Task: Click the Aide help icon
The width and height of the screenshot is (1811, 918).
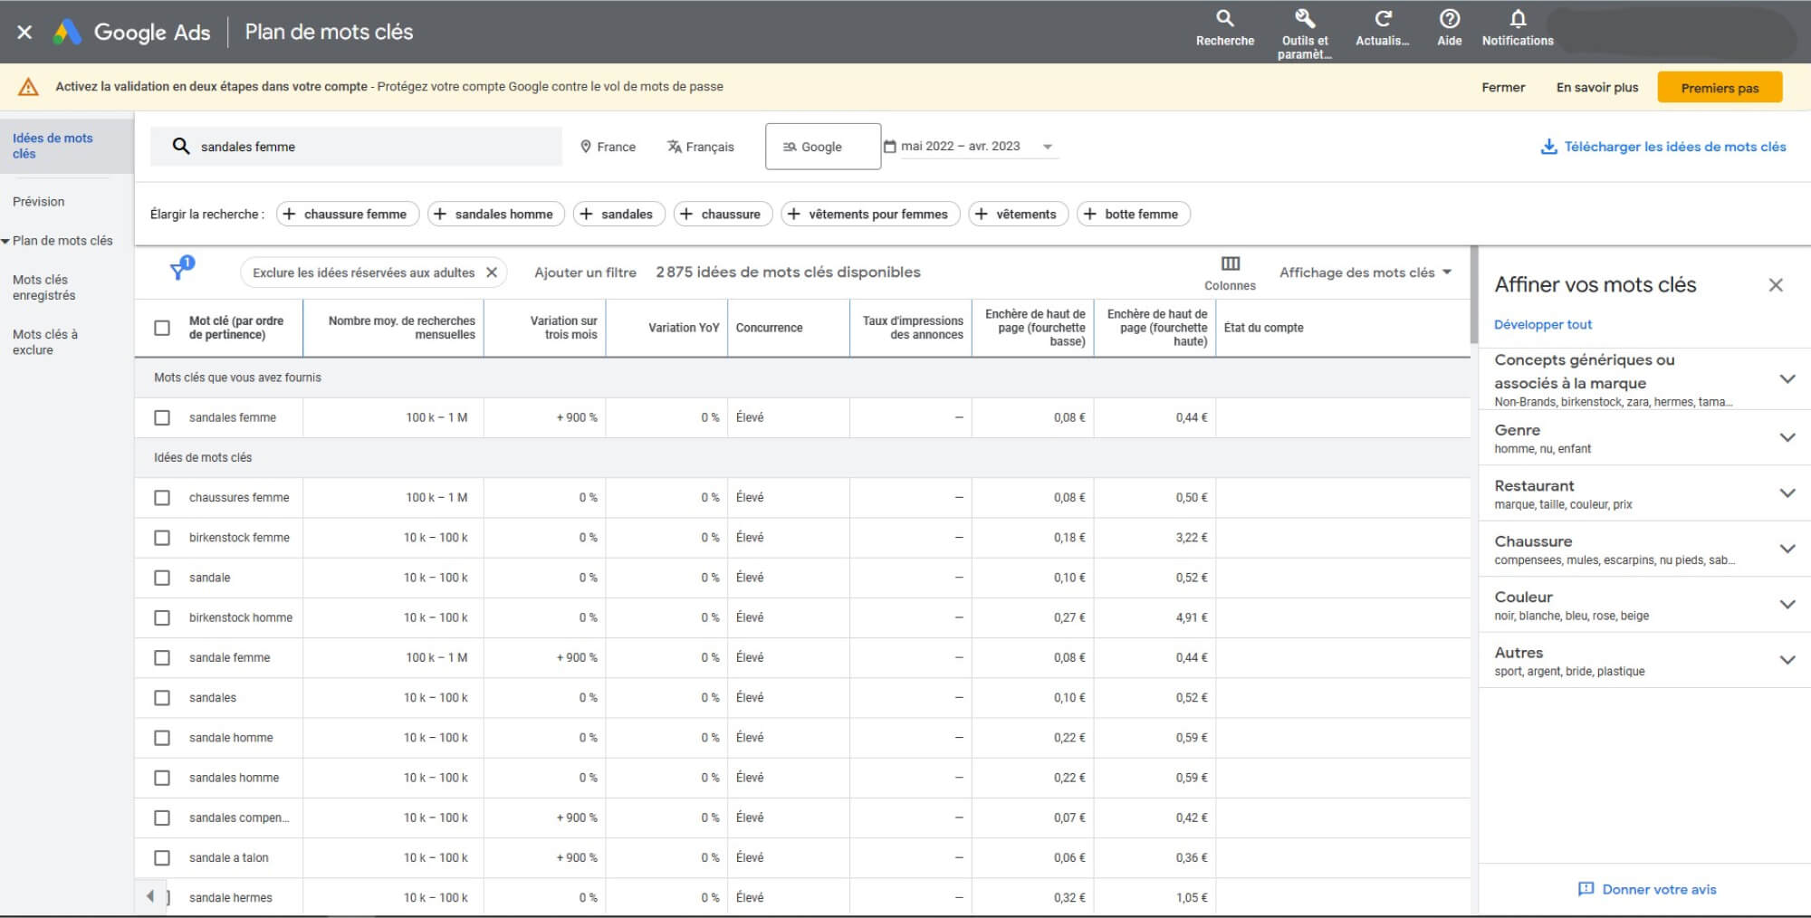Action: click(x=1449, y=19)
